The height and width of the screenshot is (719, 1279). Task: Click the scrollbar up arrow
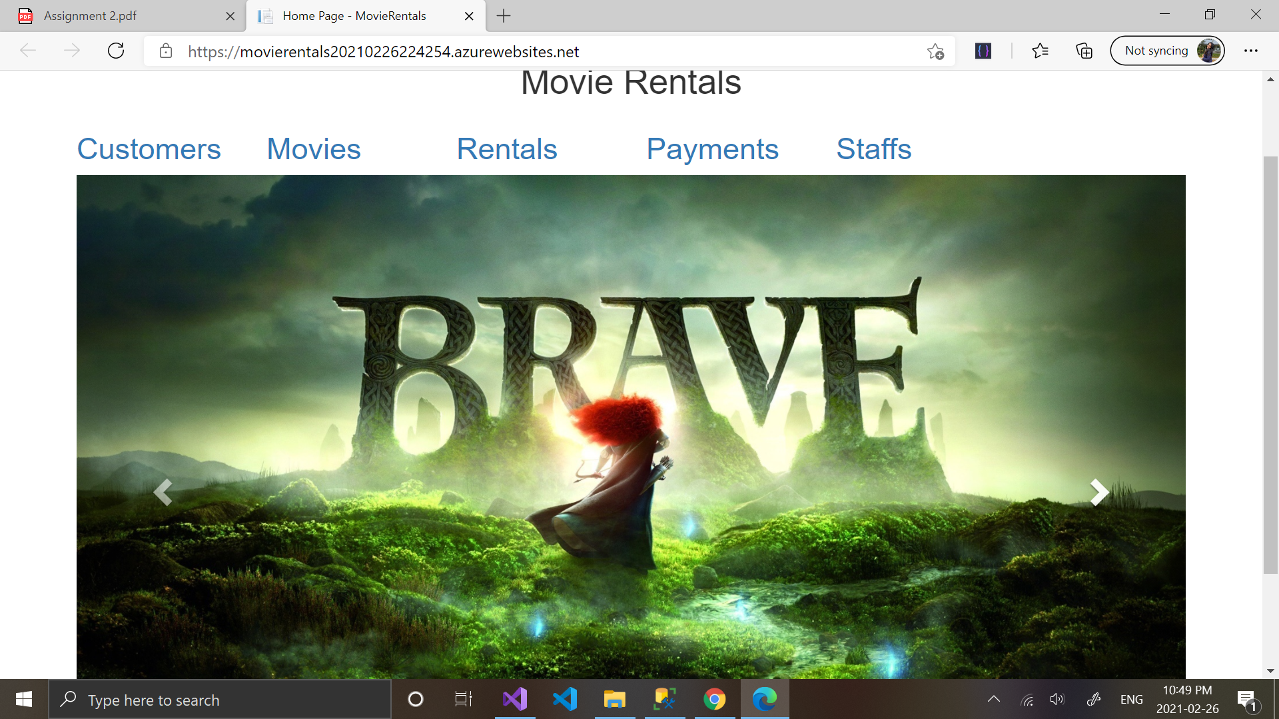[1270, 79]
